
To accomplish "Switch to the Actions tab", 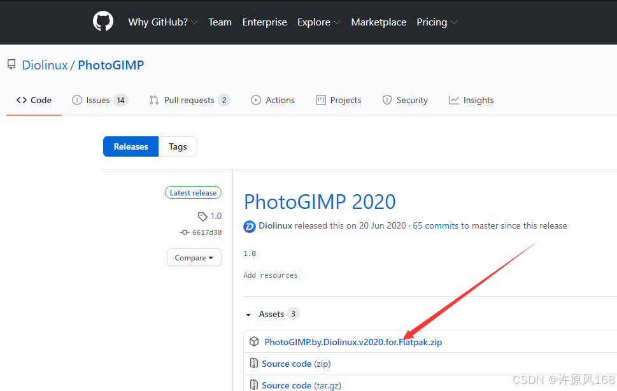I will (x=273, y=101).
